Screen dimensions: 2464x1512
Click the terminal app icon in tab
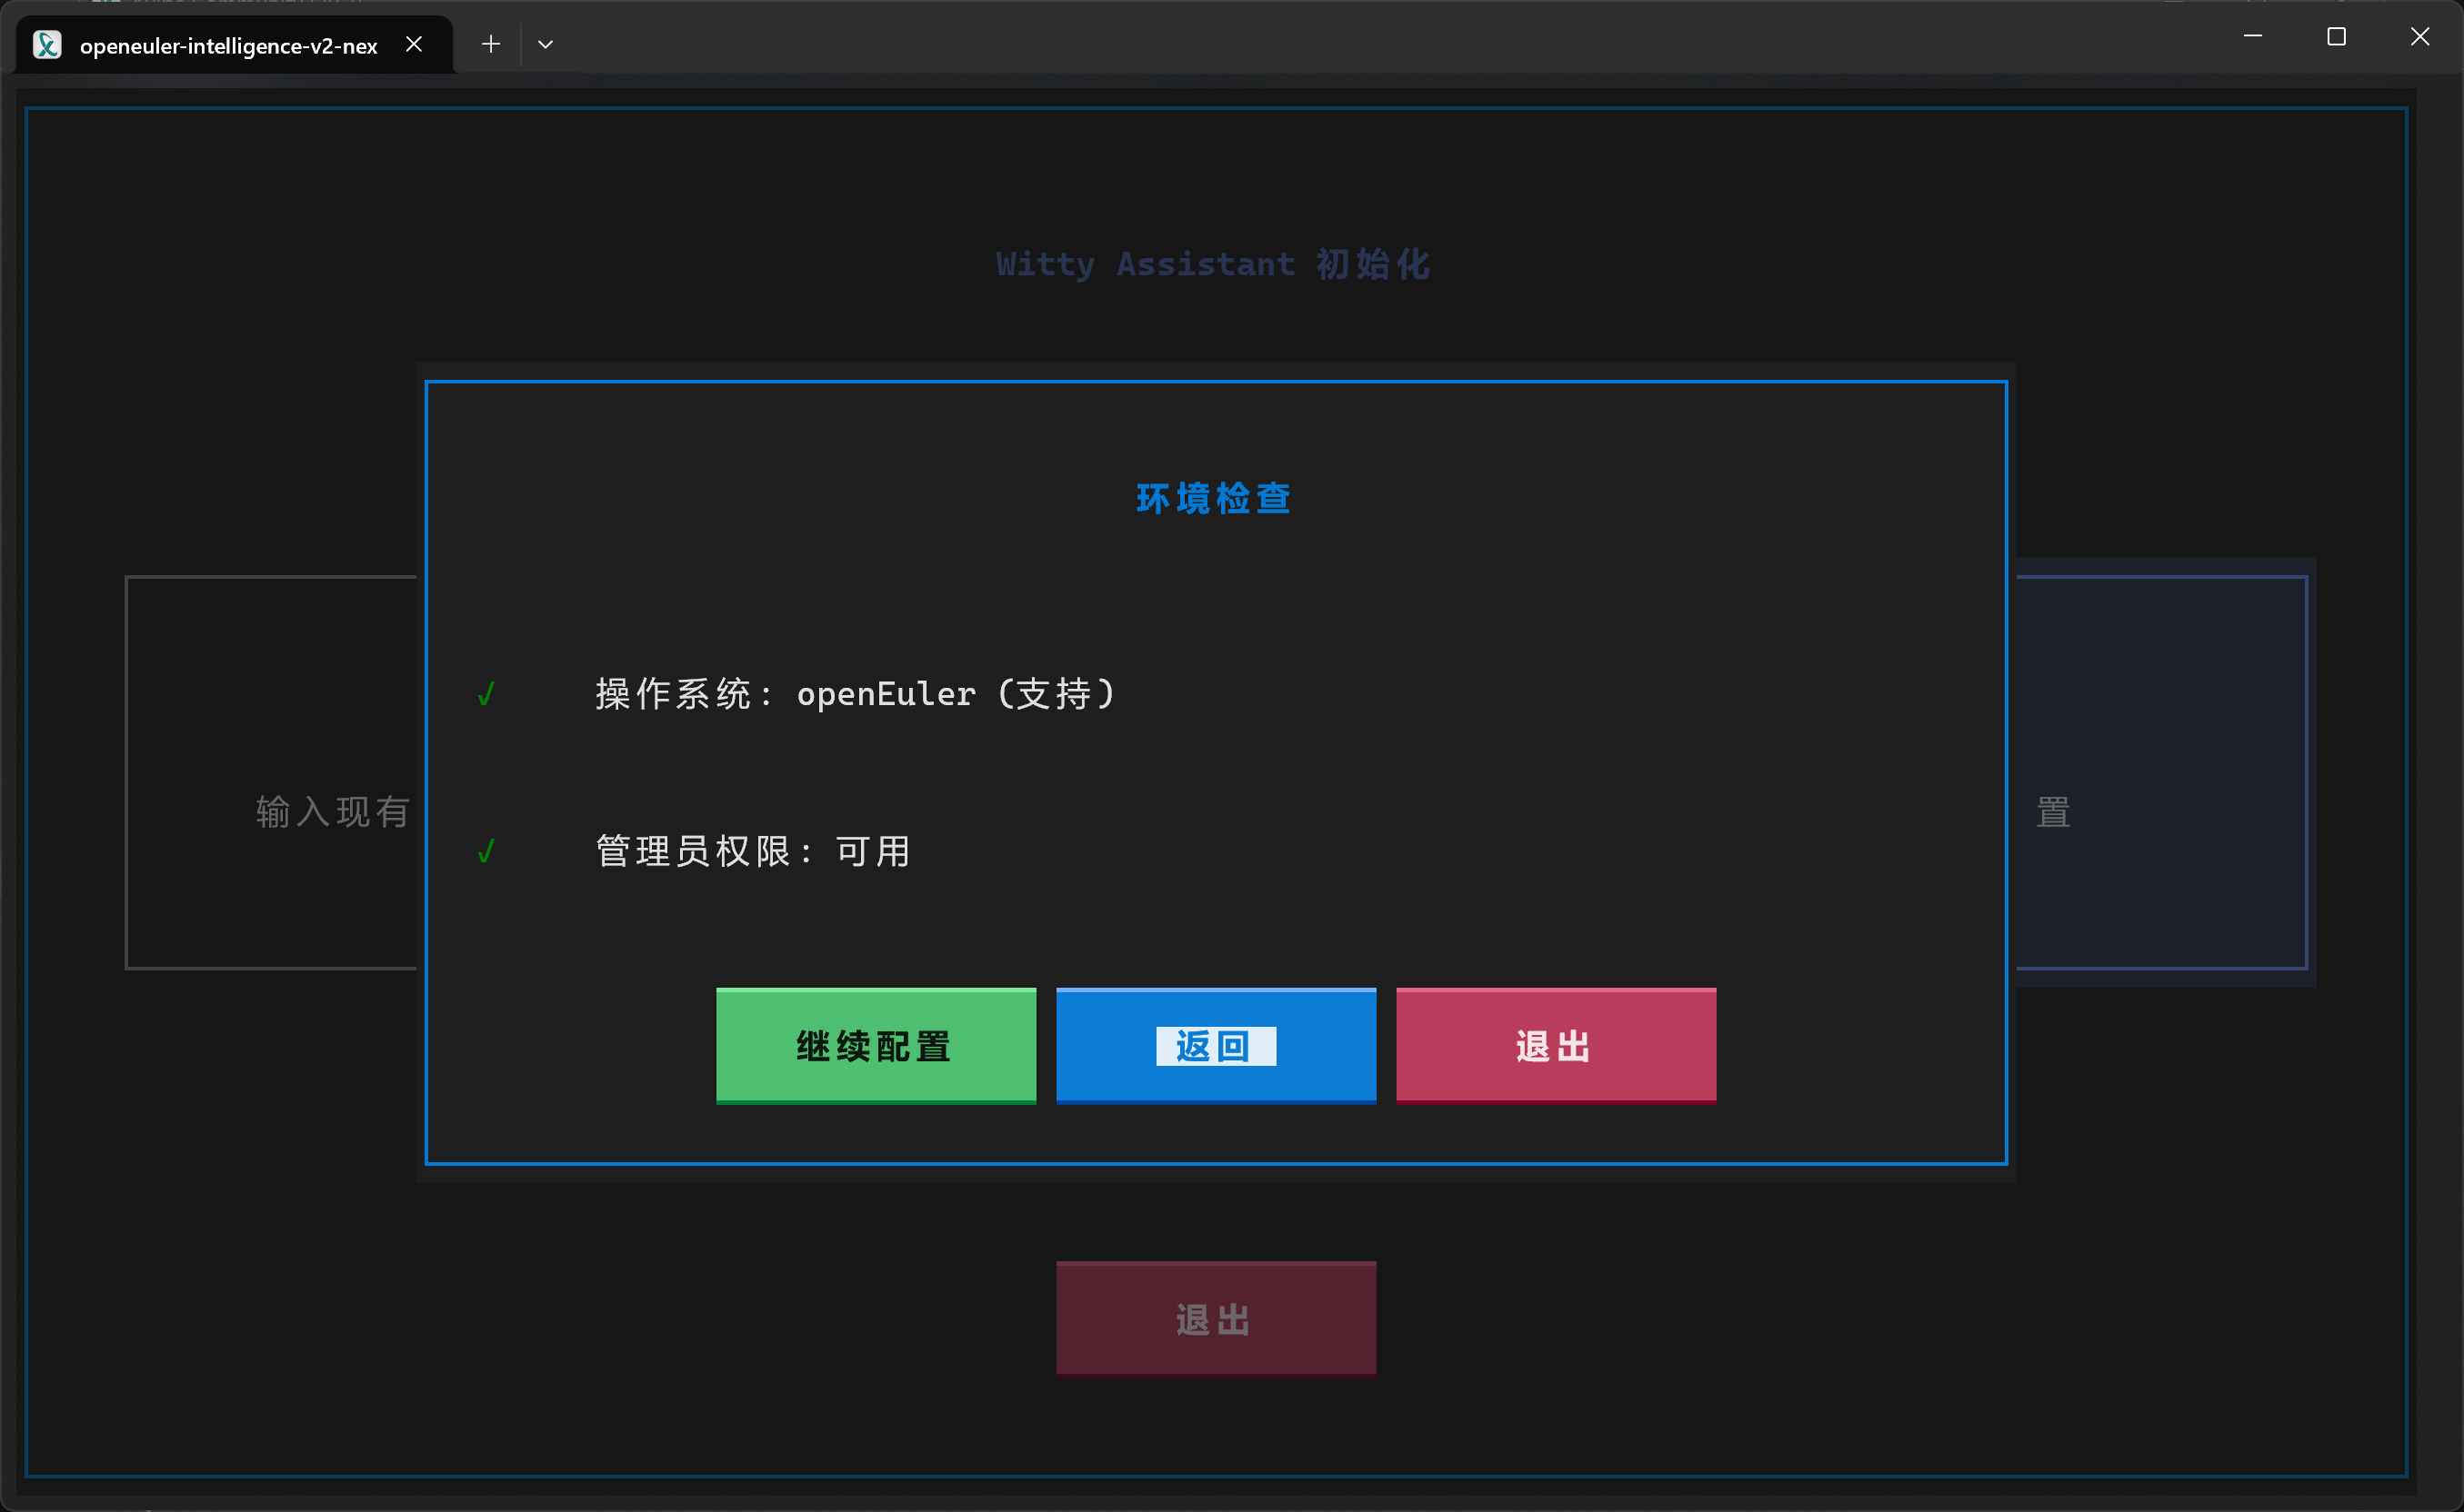tap(47, 45)
